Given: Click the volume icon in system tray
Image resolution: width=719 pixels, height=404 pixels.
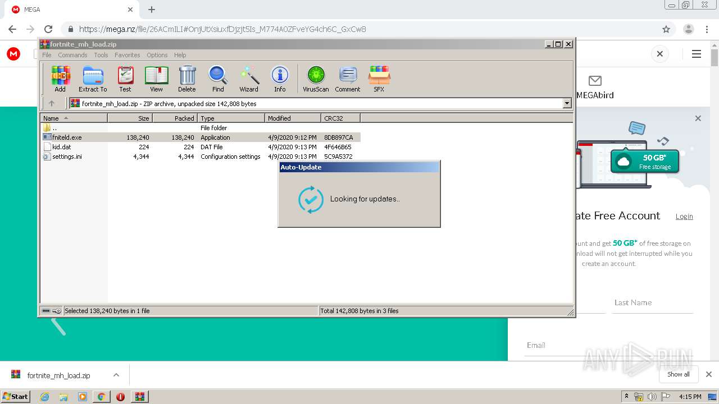Looking at the screenshot, I should (652, 397).
